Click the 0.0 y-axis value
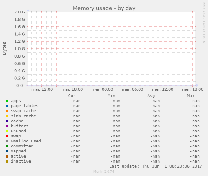Image resolution: width=208 pixels, height=176 pixels. coord(20,85)
